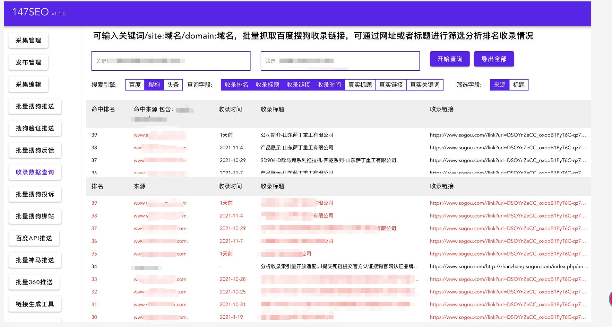This screenshot has width=612, height=327.
Task: Select 采集编辑 in the sidebar
Action: (28, 84)
